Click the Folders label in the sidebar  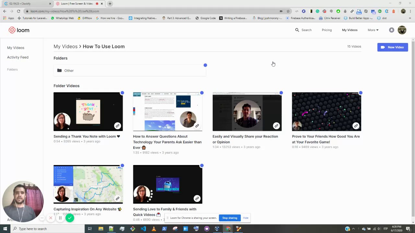click(x=12, y=70)
